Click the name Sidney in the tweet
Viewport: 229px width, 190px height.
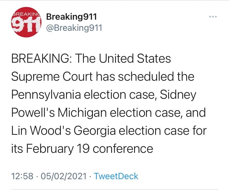pyautogui.click(x=178, y=95)
